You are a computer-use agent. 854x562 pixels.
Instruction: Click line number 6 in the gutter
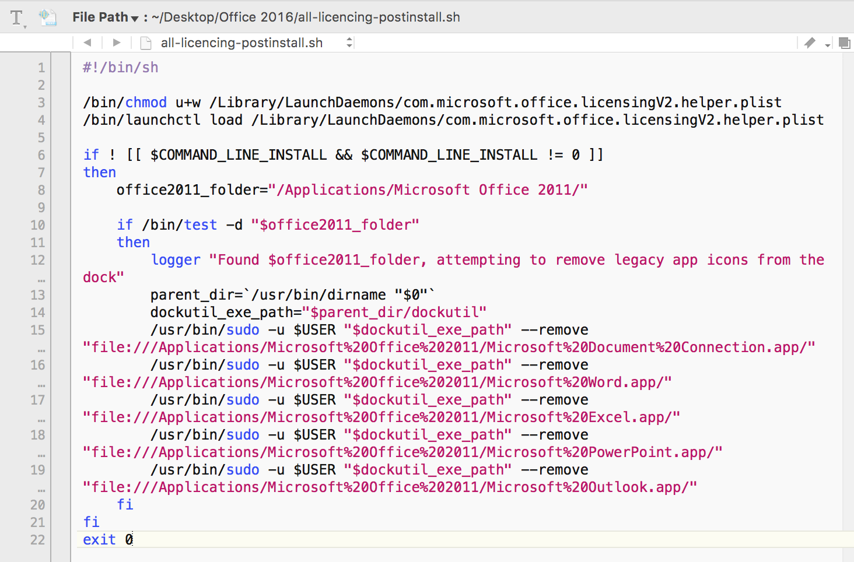(x=41, y=155)
